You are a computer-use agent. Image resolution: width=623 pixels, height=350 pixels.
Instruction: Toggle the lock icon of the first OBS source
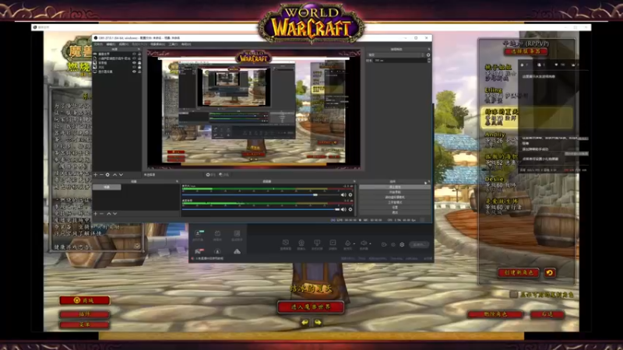coord(139,54)
